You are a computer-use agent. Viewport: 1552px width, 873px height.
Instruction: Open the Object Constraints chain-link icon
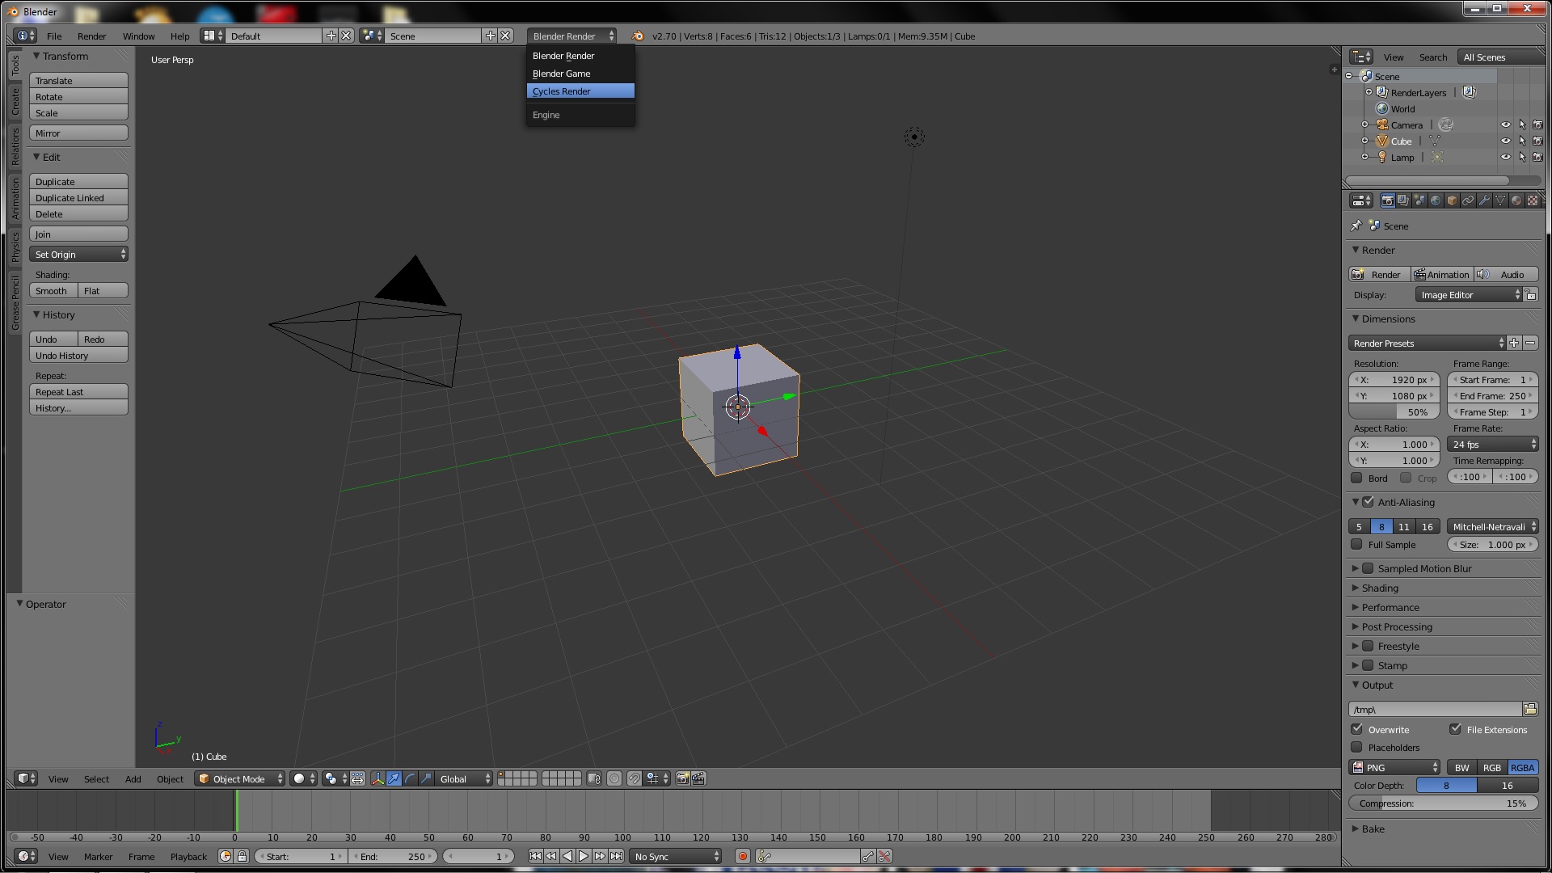1468,200
